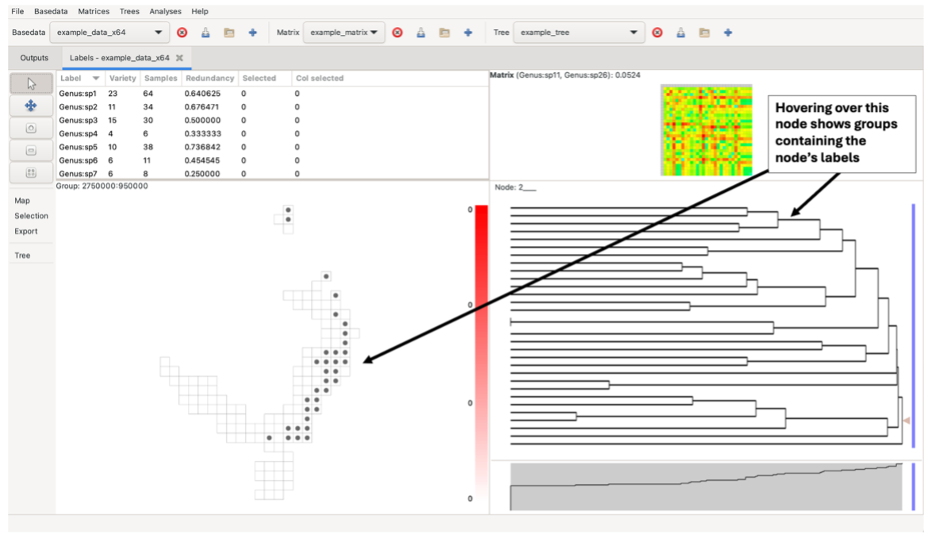Viewport: 947px width, 538px height.
Task: Sort list by Redundancy column header
Action: (209, 79)
